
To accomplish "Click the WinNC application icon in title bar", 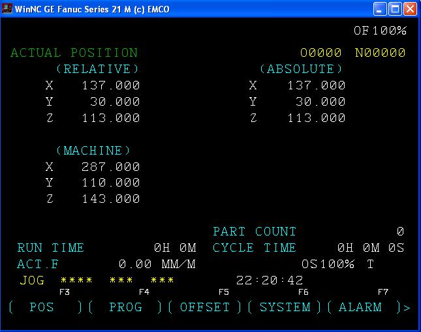I will [7, 8].
